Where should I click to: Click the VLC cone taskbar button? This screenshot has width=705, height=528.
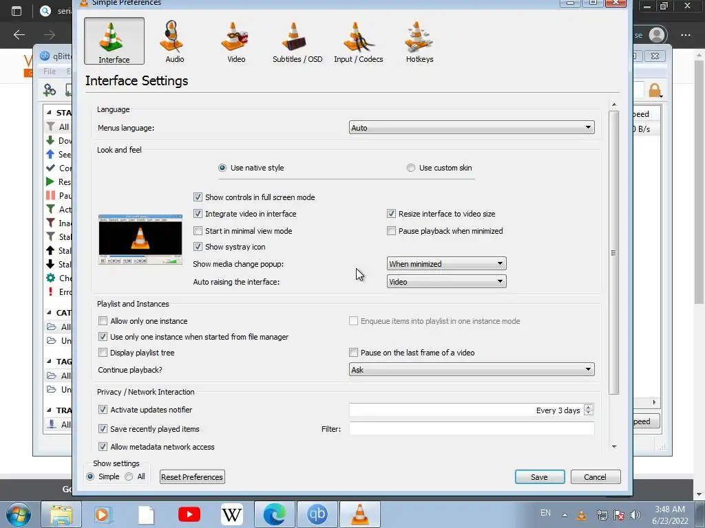(359, 514)
